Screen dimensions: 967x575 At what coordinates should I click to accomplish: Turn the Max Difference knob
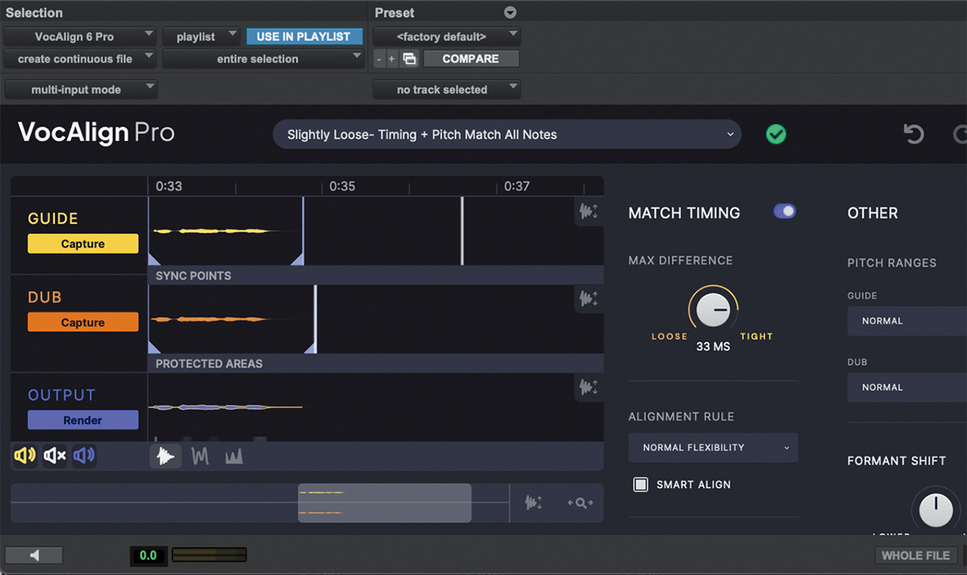tap(712, 309)
